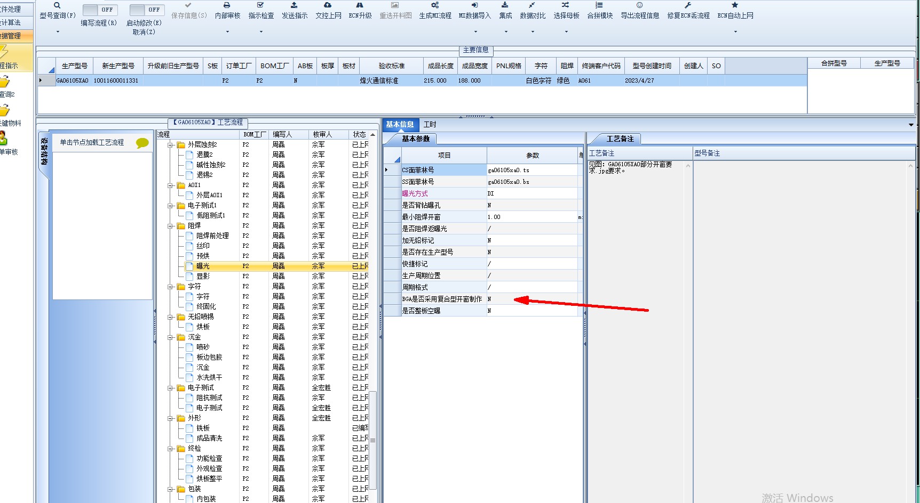Image resolution: width=920 pixels, height=503 pixels.
Task: Click the MI数据导入 import icon
Action: [474, 5]
